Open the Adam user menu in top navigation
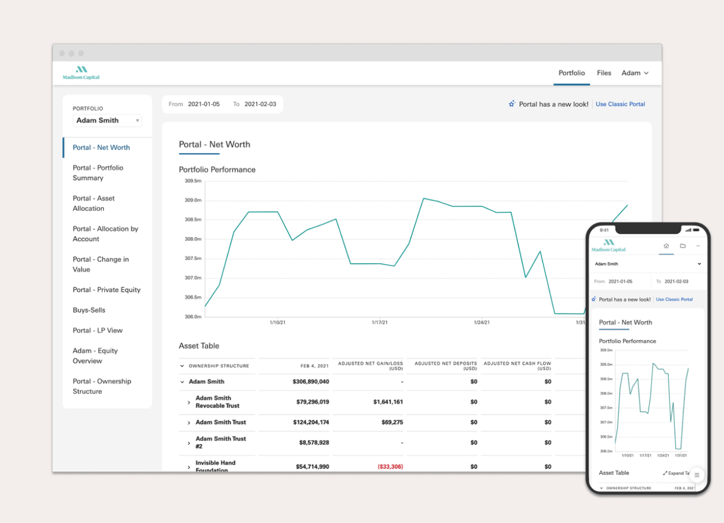 634,73
